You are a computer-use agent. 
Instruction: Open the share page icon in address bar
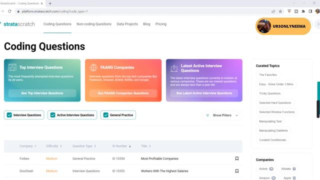point(273,11)
